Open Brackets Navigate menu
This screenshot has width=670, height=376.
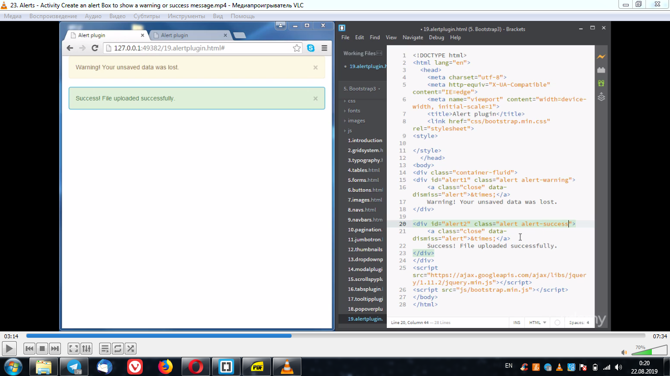(413, 37)
